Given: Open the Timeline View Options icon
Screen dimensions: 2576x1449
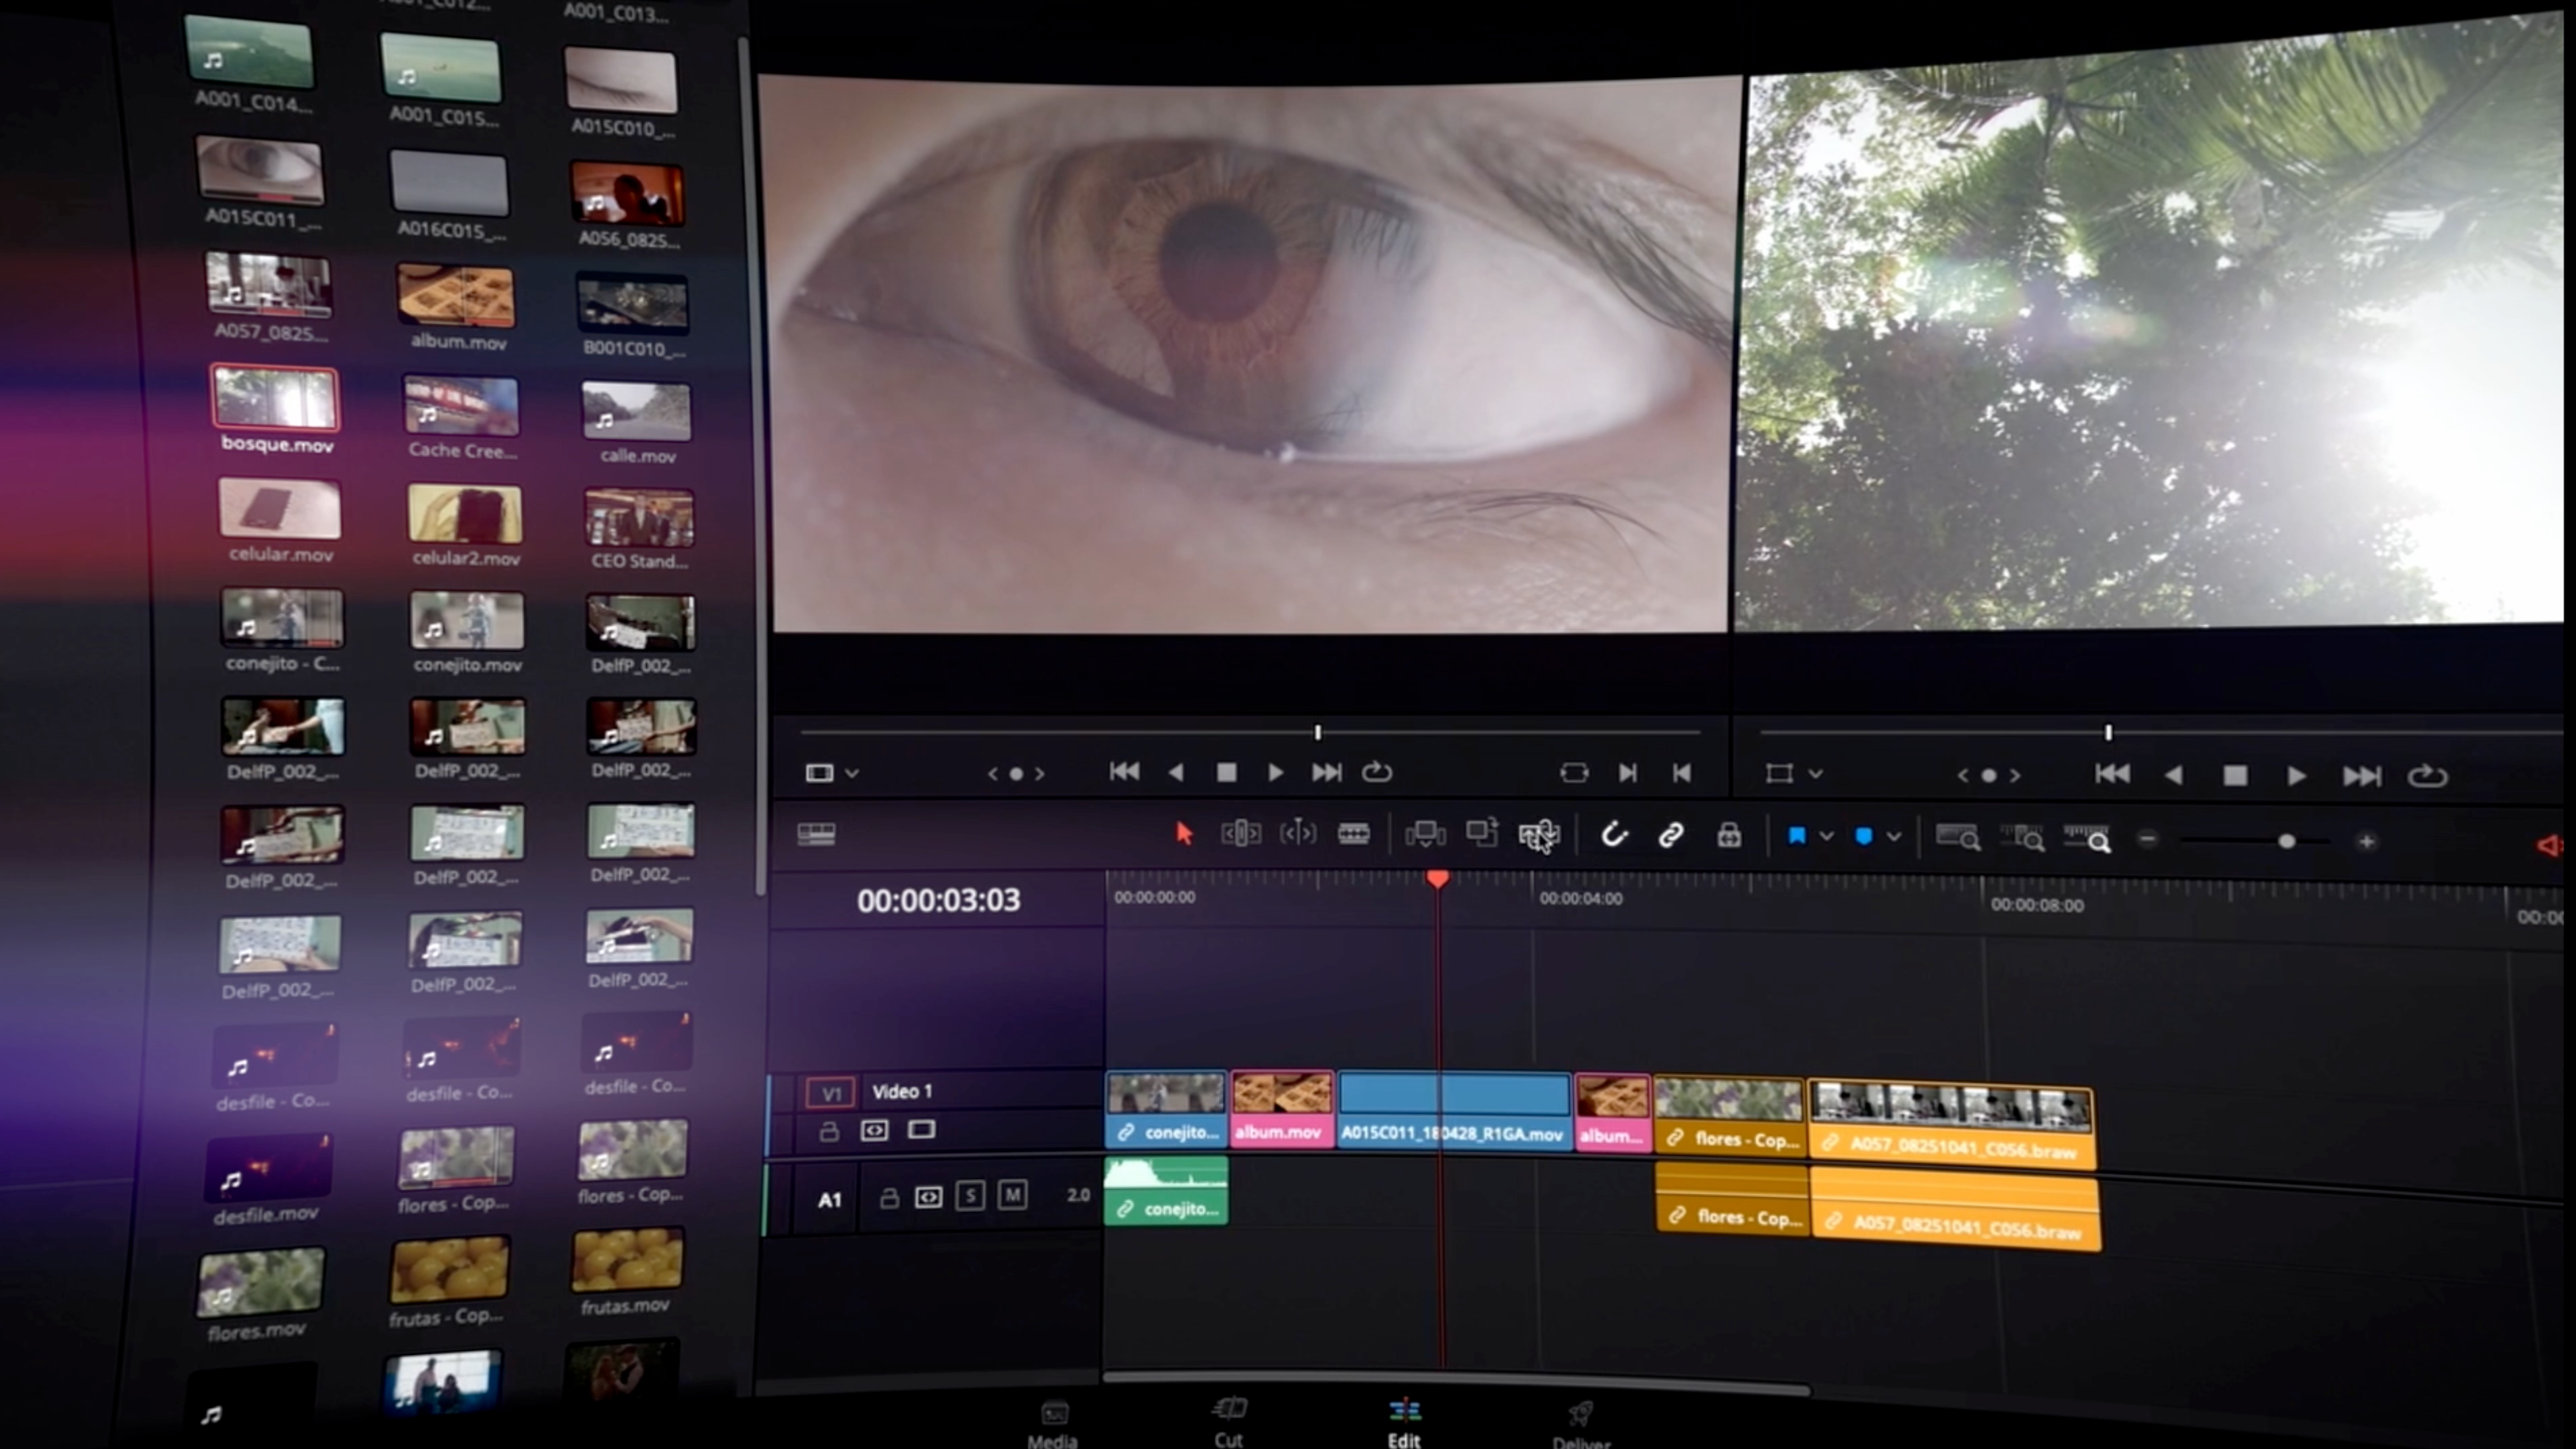Looking at the screenshot, I should tap(816, 833).
